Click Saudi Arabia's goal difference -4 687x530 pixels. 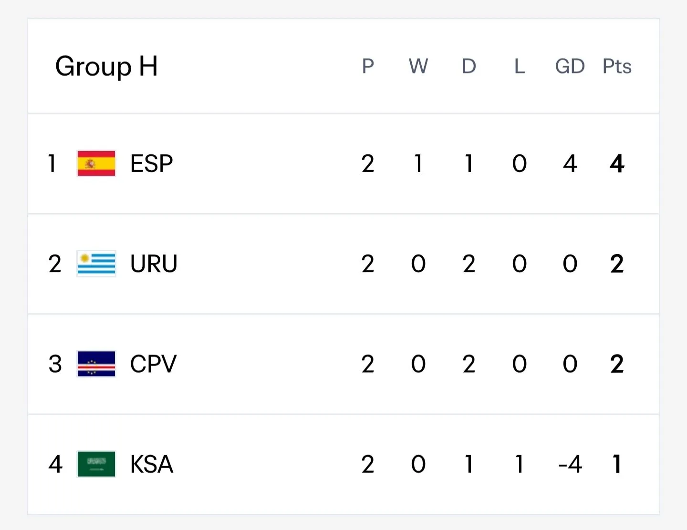[x=570, y=465]
